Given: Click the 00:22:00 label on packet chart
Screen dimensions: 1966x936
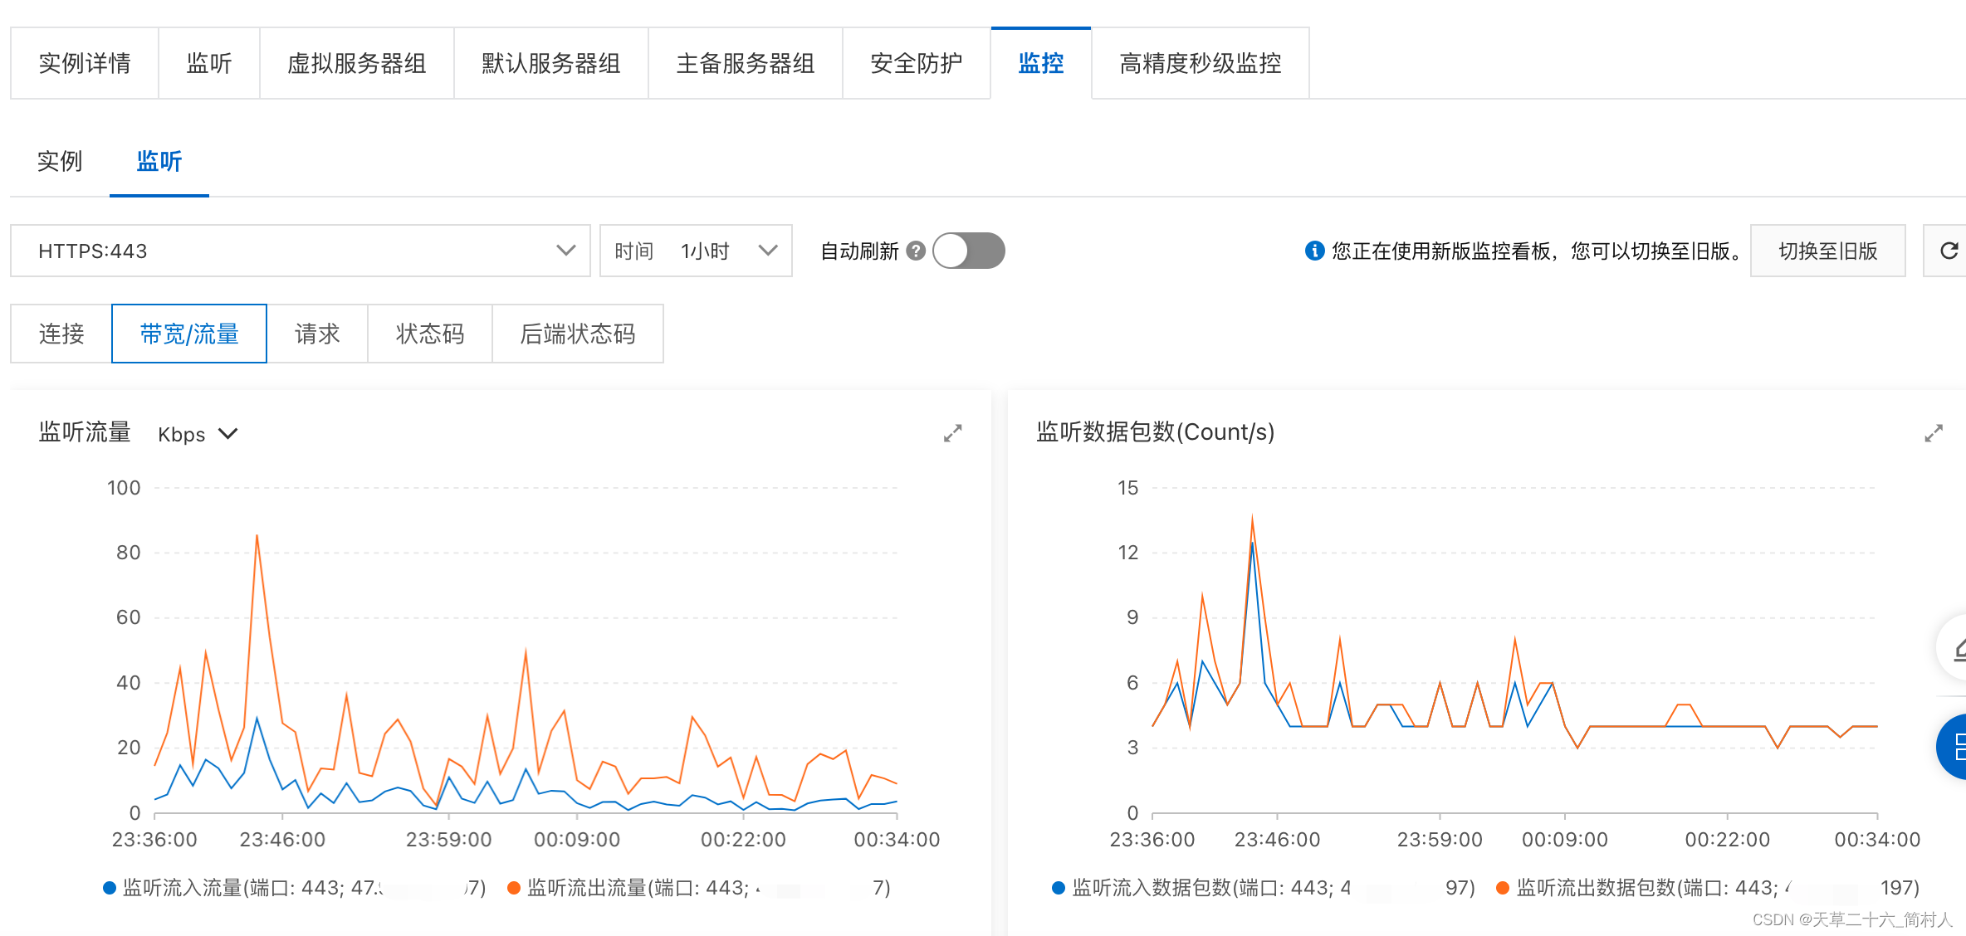Looking at the screenshot, I should point(1728,840).
